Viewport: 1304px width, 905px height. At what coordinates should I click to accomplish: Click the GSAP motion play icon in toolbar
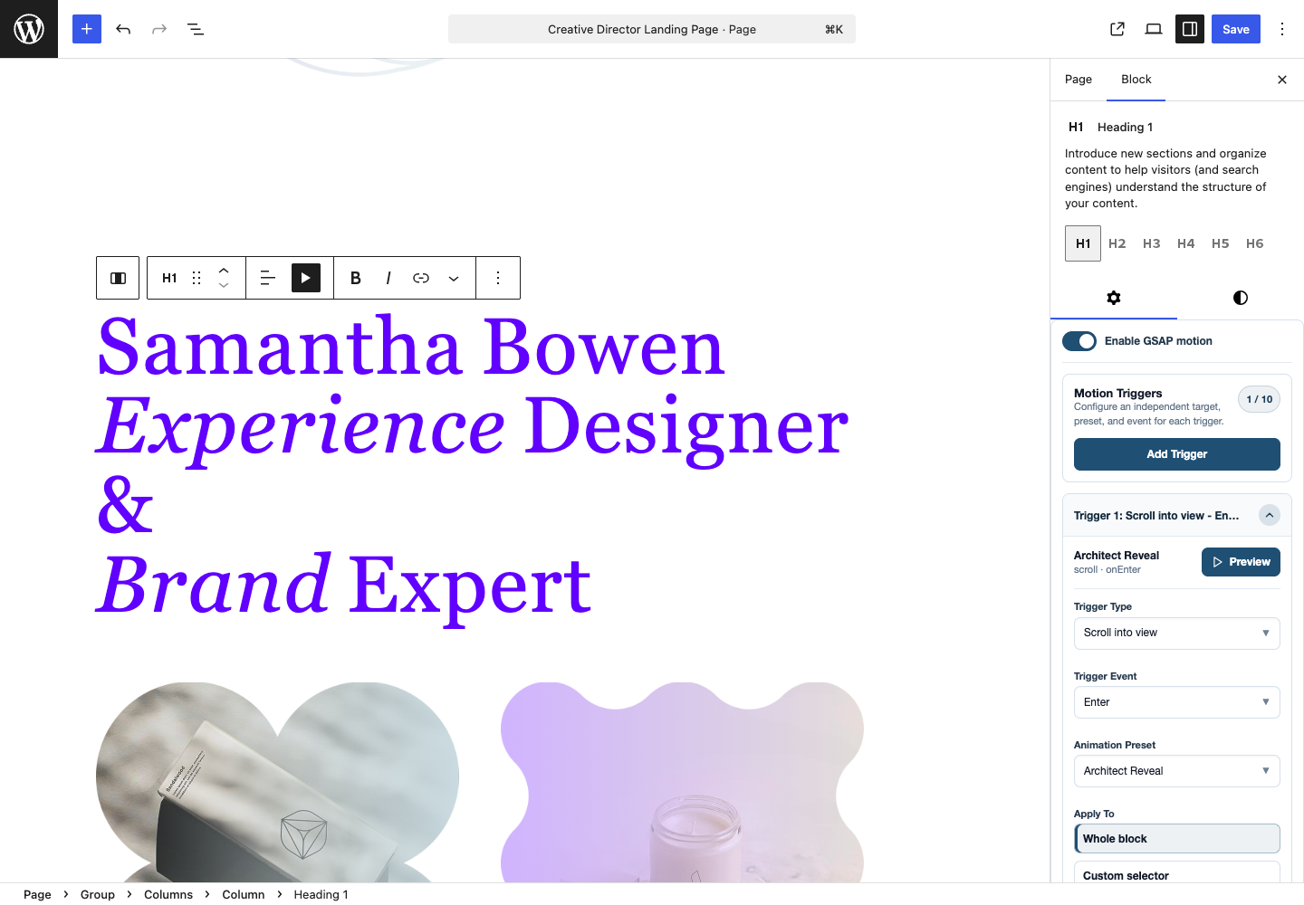[306, 278]
